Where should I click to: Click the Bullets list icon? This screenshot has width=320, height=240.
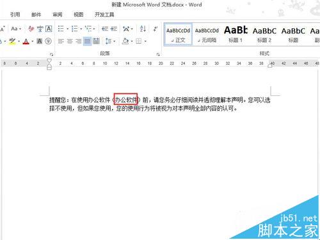(61, 29)
